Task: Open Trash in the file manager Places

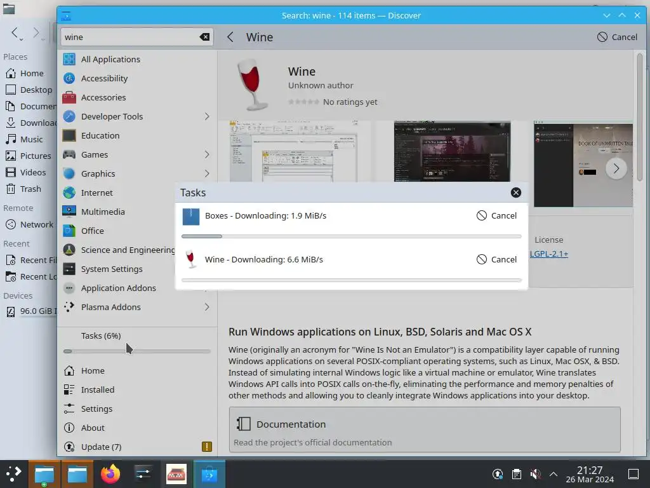Action: tap(27, 189)
